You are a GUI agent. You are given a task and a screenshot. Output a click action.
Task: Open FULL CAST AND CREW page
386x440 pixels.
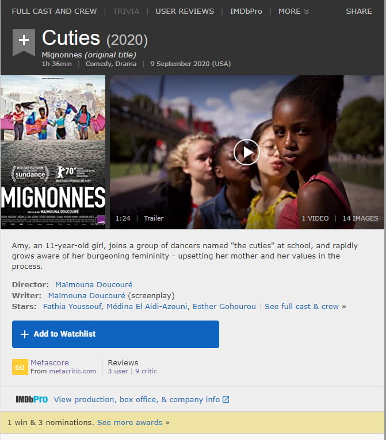(54, 11)
